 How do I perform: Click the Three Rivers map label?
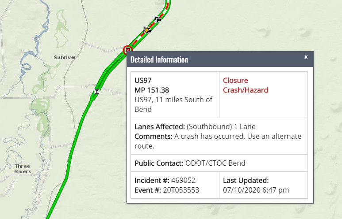tap(22, 168)
